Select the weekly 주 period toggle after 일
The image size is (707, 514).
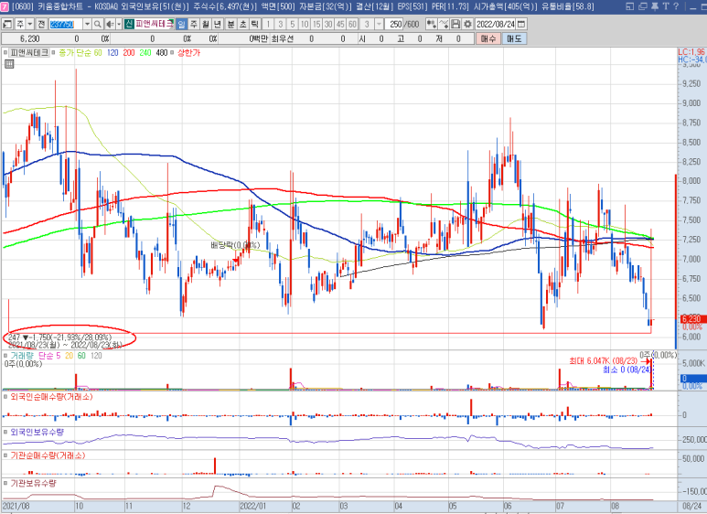193,24
